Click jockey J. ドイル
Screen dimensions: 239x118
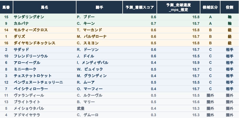click(85, 56)
